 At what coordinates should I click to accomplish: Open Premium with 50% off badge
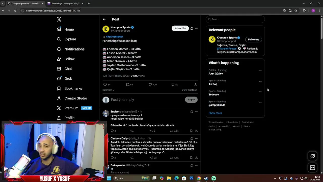click(x=74, y=108)
